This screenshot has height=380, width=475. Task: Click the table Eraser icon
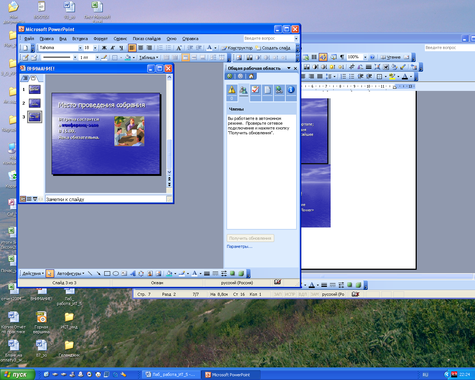[x=34, y=58]
